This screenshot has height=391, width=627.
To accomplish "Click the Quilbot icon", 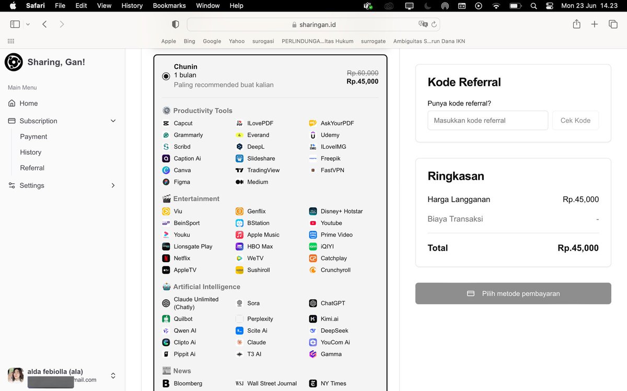I will tap(166, 319).
